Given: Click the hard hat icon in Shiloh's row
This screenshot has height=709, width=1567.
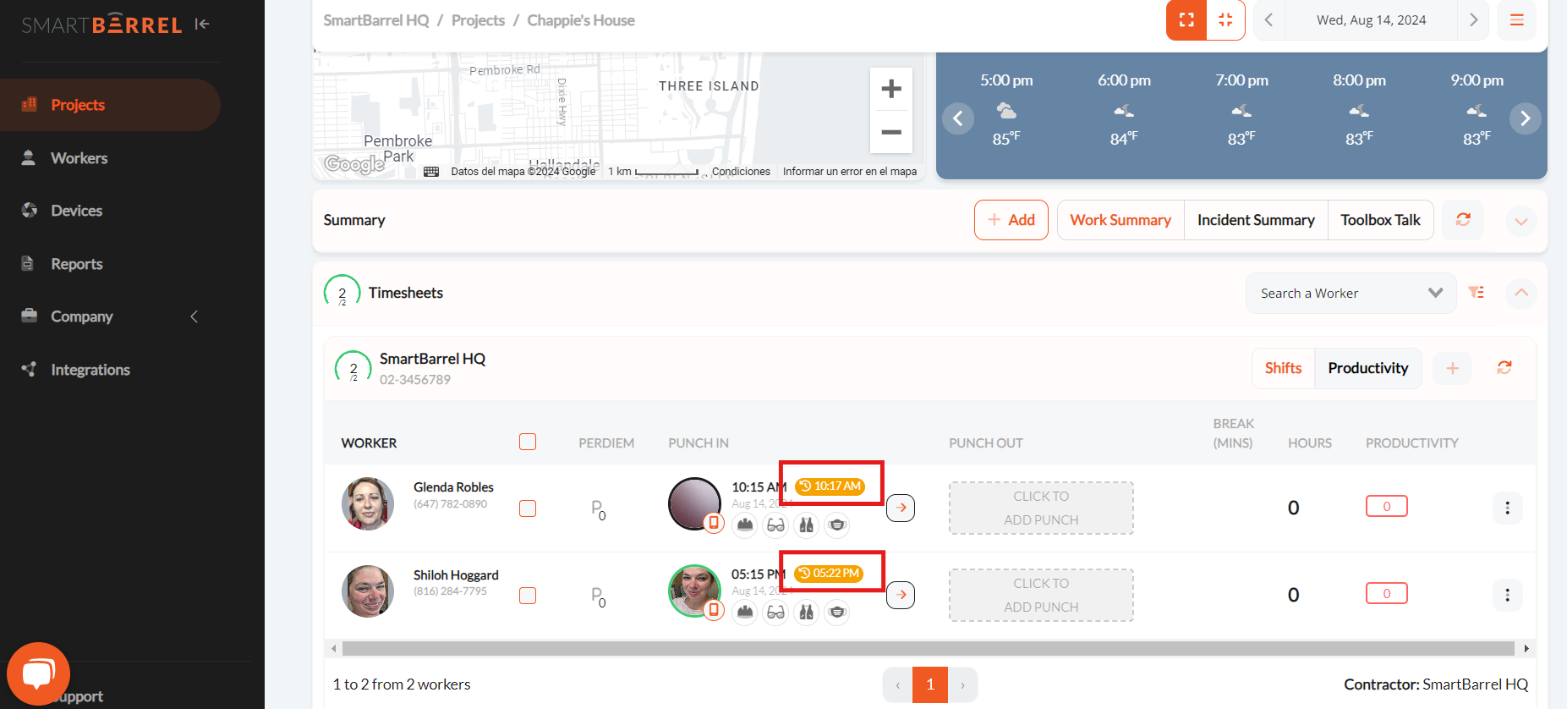Looking at the screenshot, I should pos(745,612).
